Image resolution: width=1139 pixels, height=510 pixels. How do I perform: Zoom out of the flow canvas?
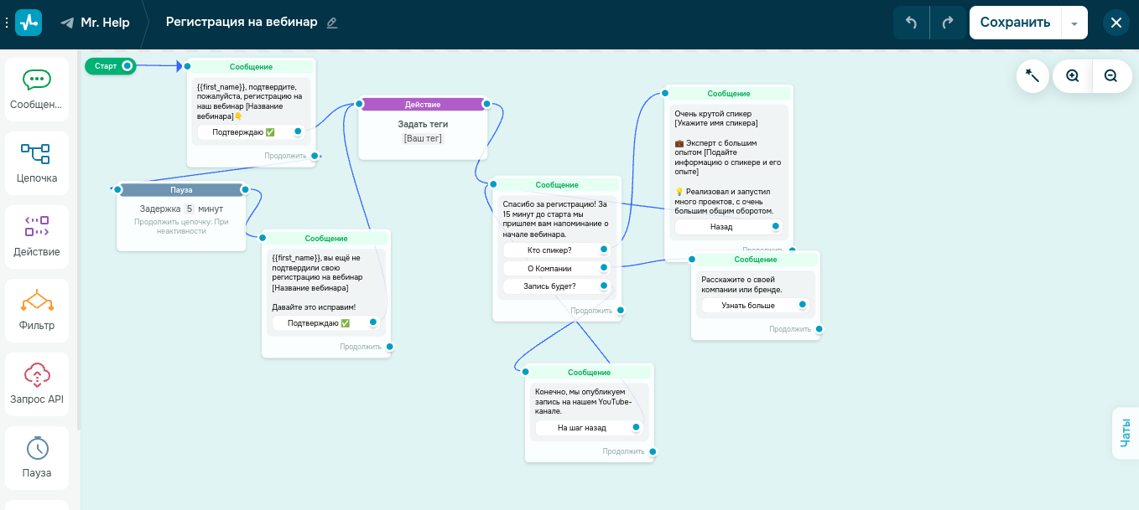point(1110,75)
